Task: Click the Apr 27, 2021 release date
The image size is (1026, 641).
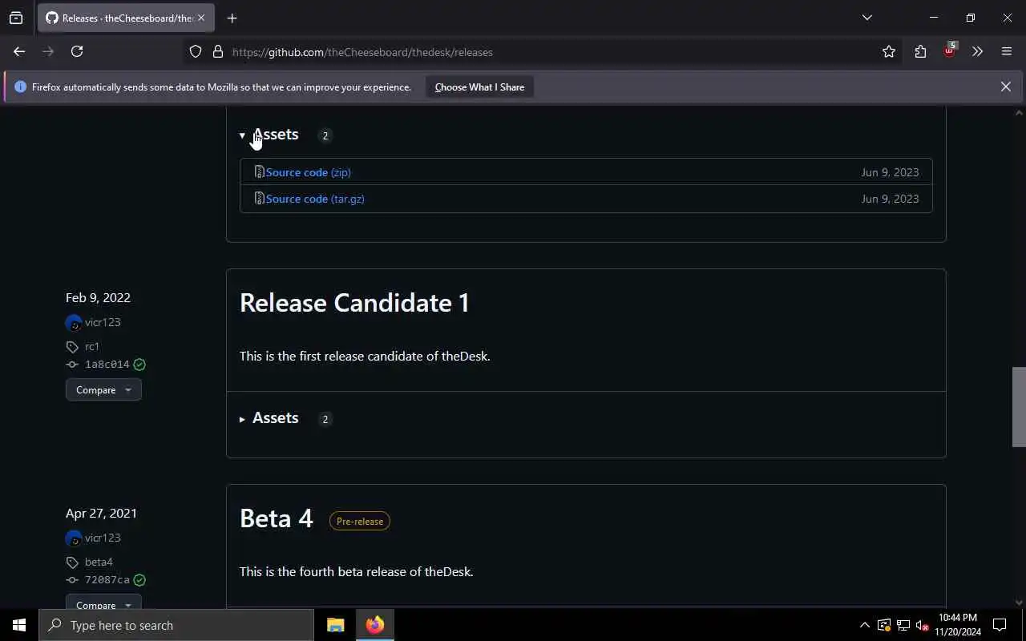Action: pos(101,513)
